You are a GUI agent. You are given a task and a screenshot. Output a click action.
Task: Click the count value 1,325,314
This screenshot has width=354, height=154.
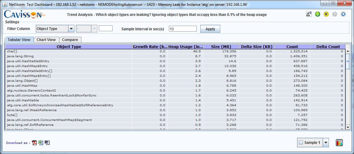pos(299,51)
